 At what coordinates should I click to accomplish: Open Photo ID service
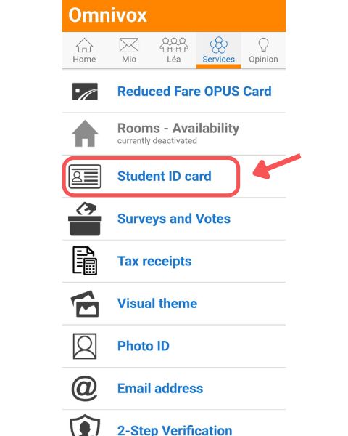(144, 346)
